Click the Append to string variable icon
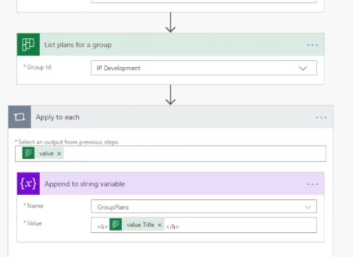This screenshot has height=257, width=353. (x=28, y=184)
